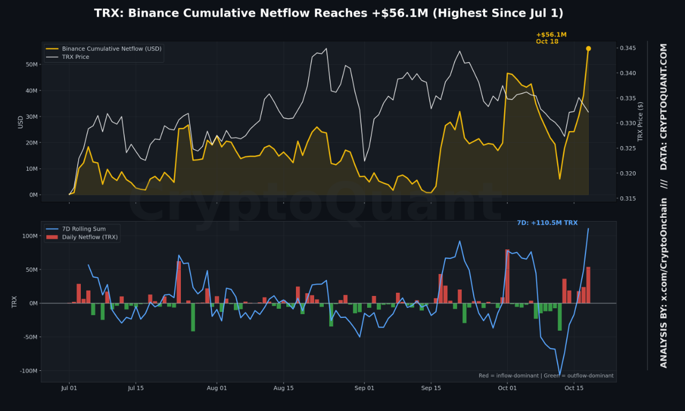Click the TRX Price ($) axis label
Screen dimensions: 685x411
coord(640,122)
